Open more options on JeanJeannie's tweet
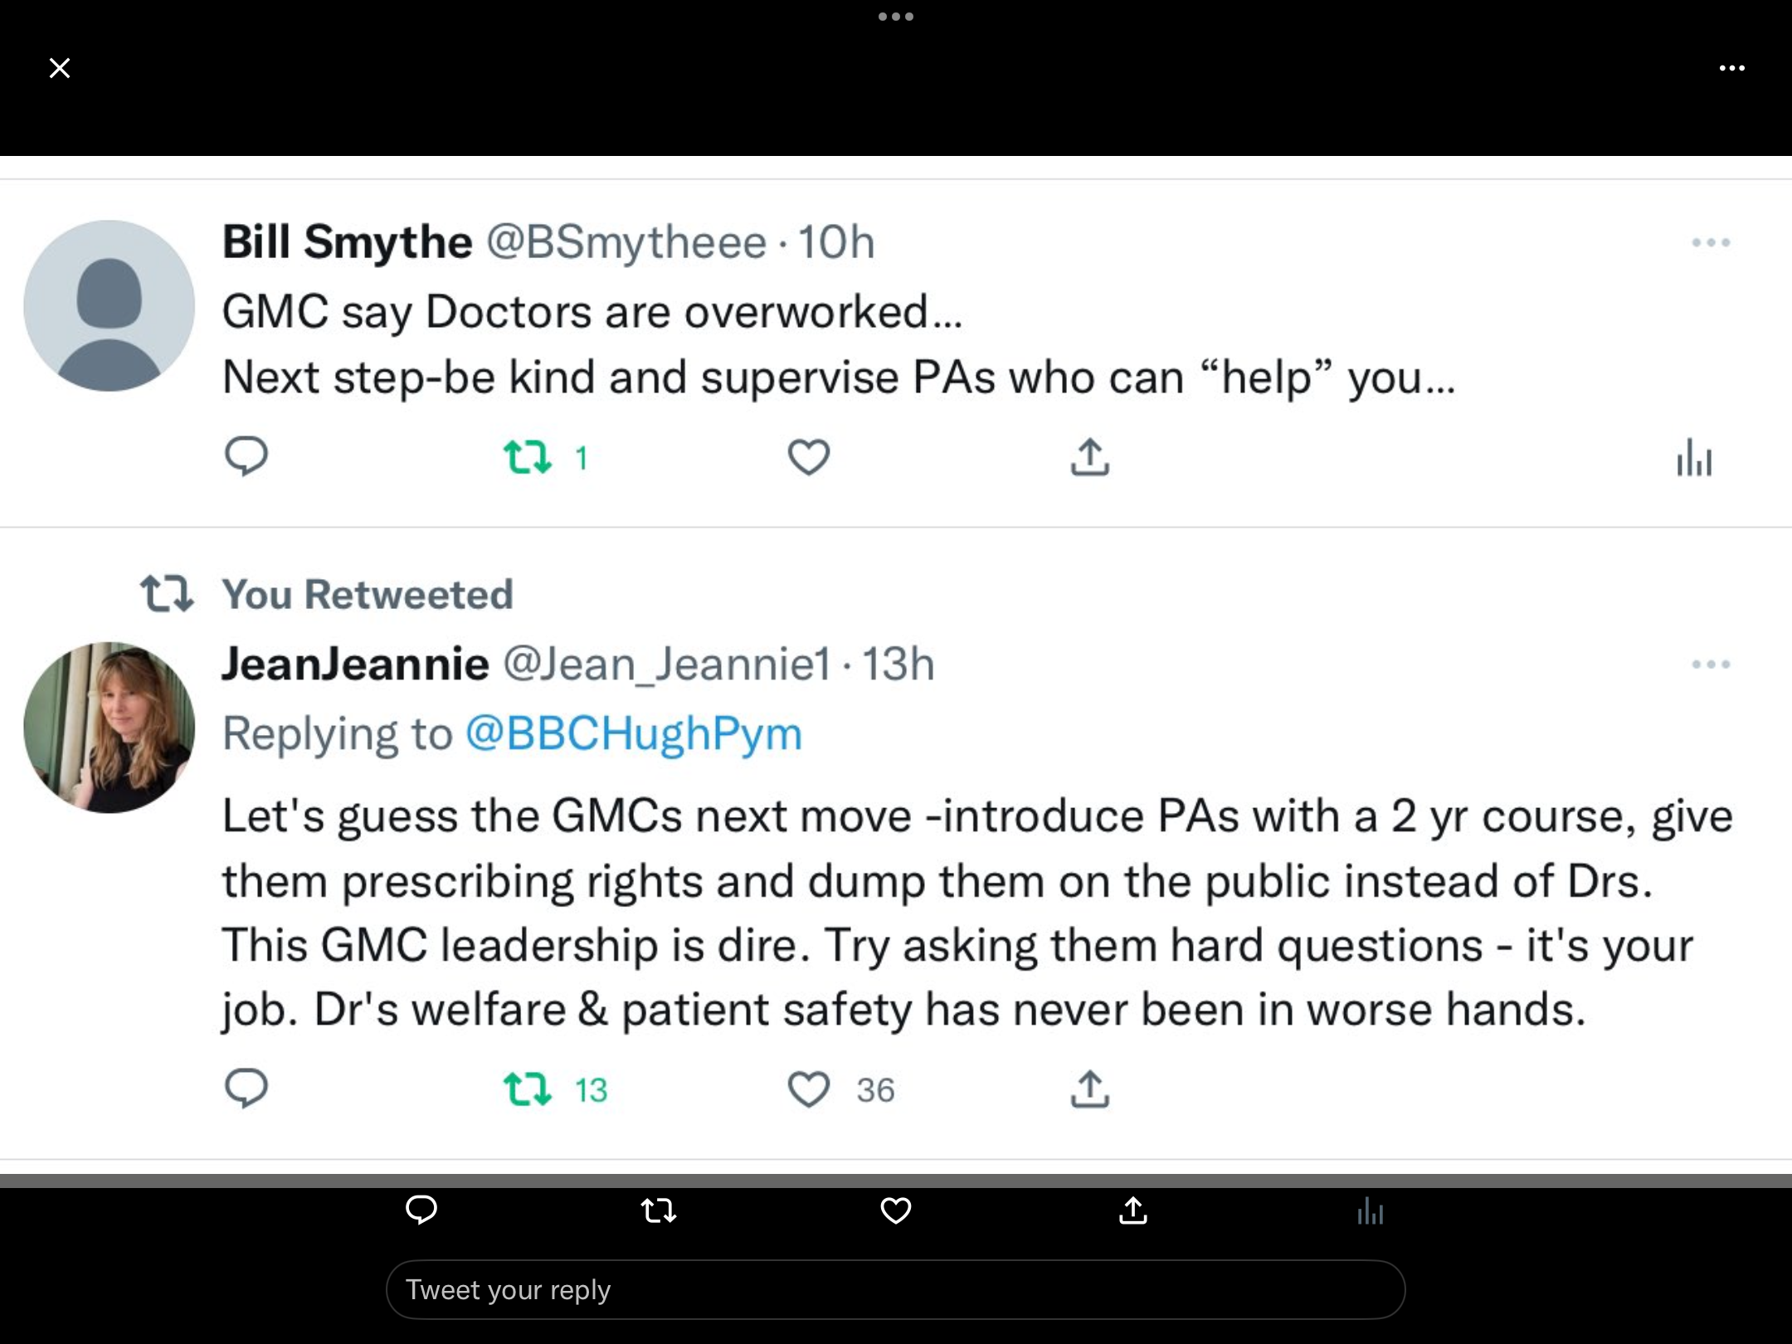Viewport: 1792px width, 1344px height. click(x=1711, y=665)
